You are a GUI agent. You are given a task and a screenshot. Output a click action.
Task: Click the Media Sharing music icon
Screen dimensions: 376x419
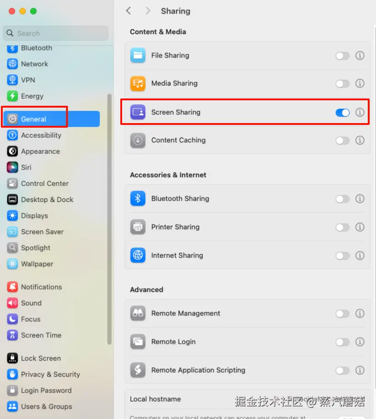pyautogui.click(x=138, y=83)
